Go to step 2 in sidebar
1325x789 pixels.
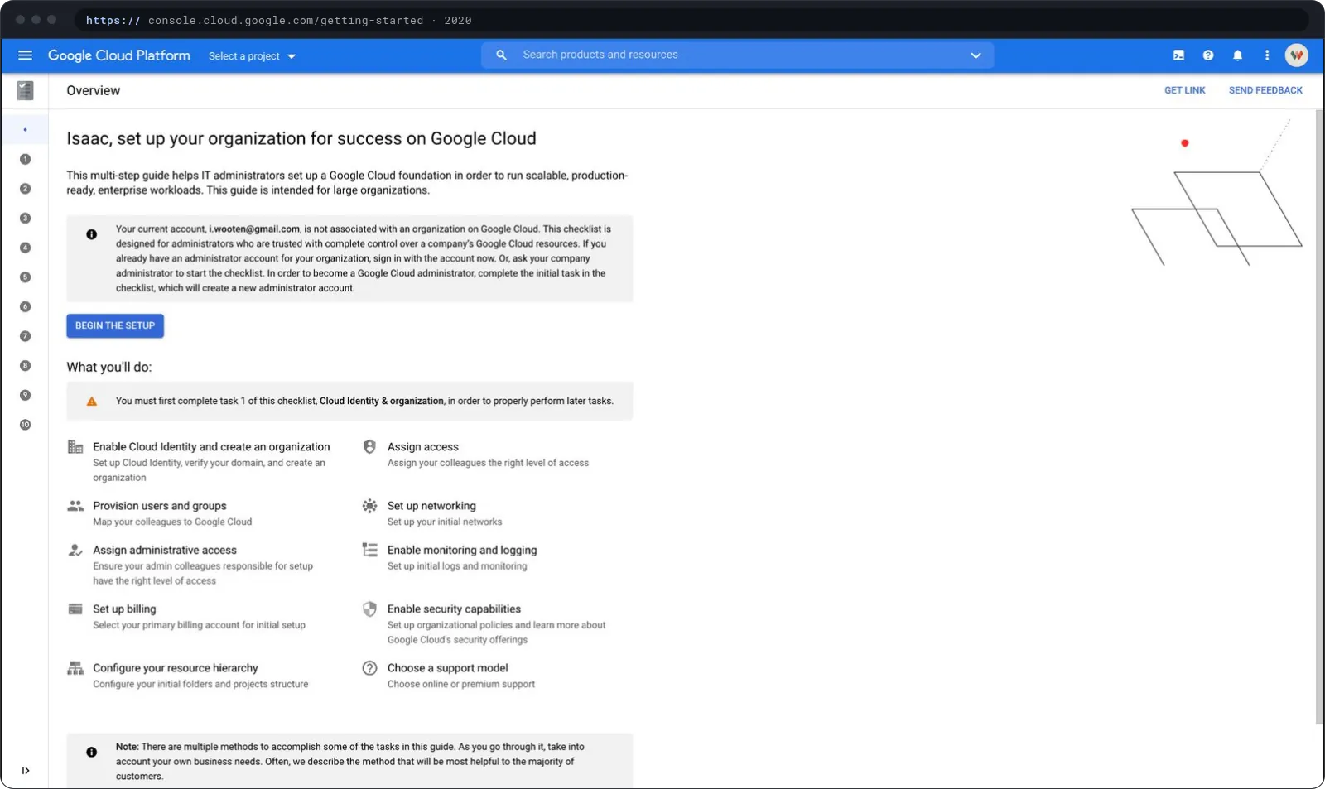[x=25, y=189]
